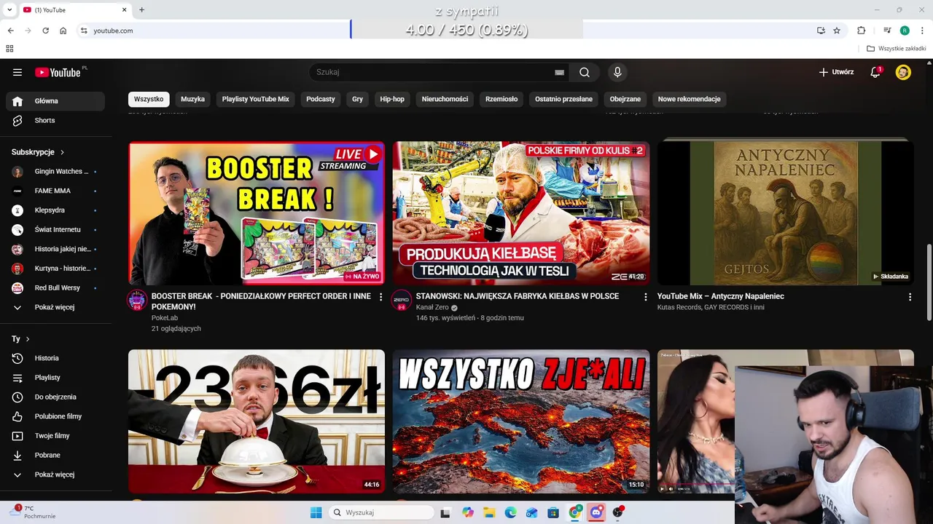Viewport: 933px width, 524px height.
Task: Open Klepsydra subscription channel
Action: [55, 210]
